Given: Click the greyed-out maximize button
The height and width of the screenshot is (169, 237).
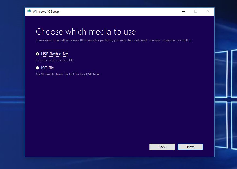Looking at the screenshot, I should click(x=196, y=11).
